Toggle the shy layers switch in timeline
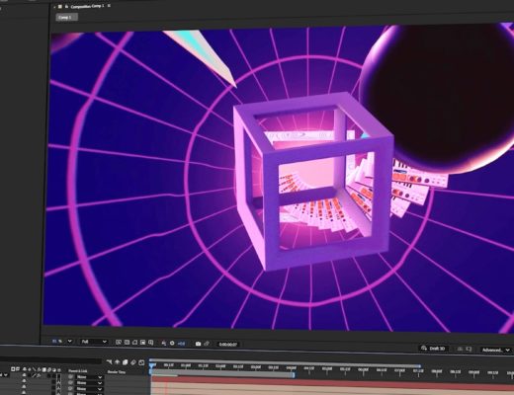Image resolution: width=514 pixels, height=395 pixels. point(117,362)
